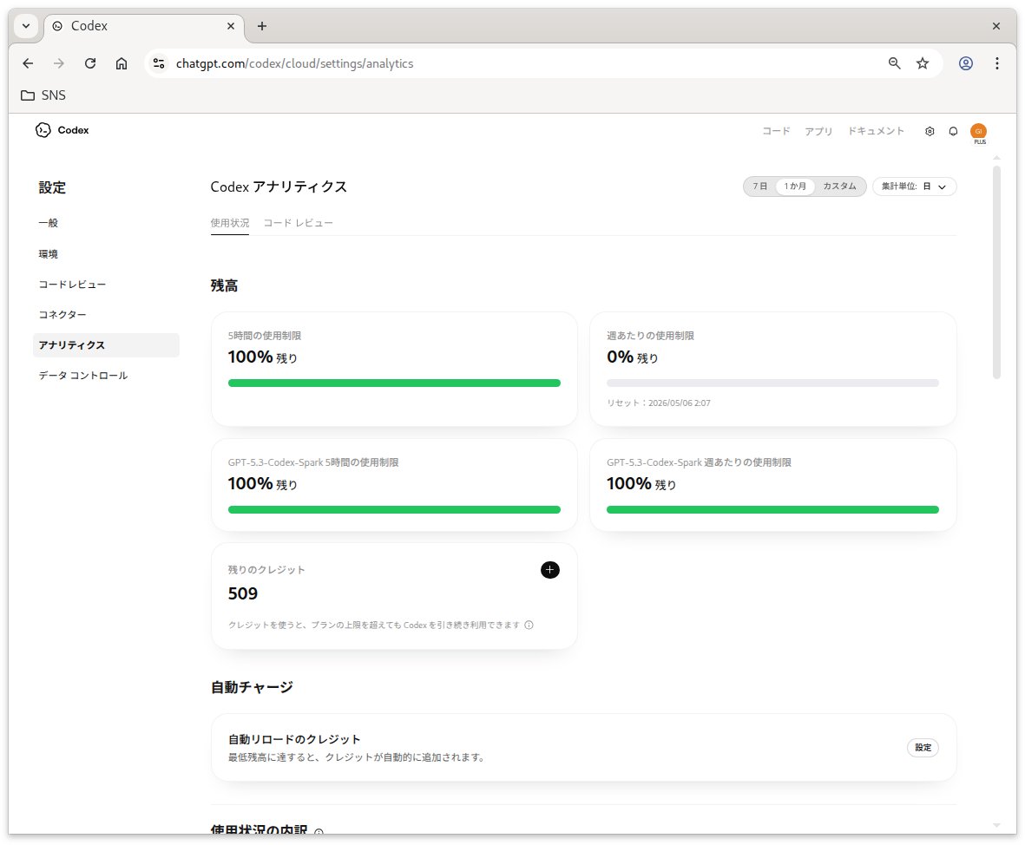The width and height of the screenshot is (1025, 845).
Task: Select the 7日 time range
Action: click(x=759, y=187)
